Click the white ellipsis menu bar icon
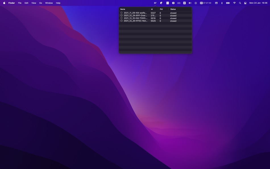 coord(168,3)
